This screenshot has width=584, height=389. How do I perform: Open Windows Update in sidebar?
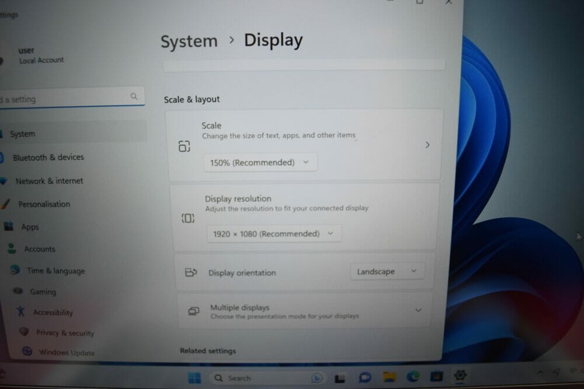(x=67, y=352)
